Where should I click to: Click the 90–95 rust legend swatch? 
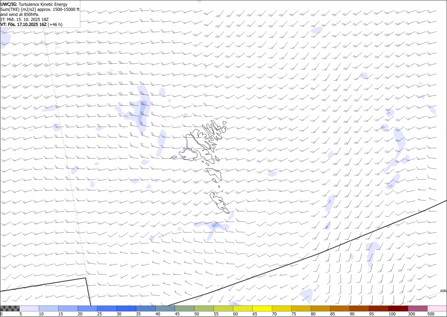pyautogui.click(x=359, y=308)
